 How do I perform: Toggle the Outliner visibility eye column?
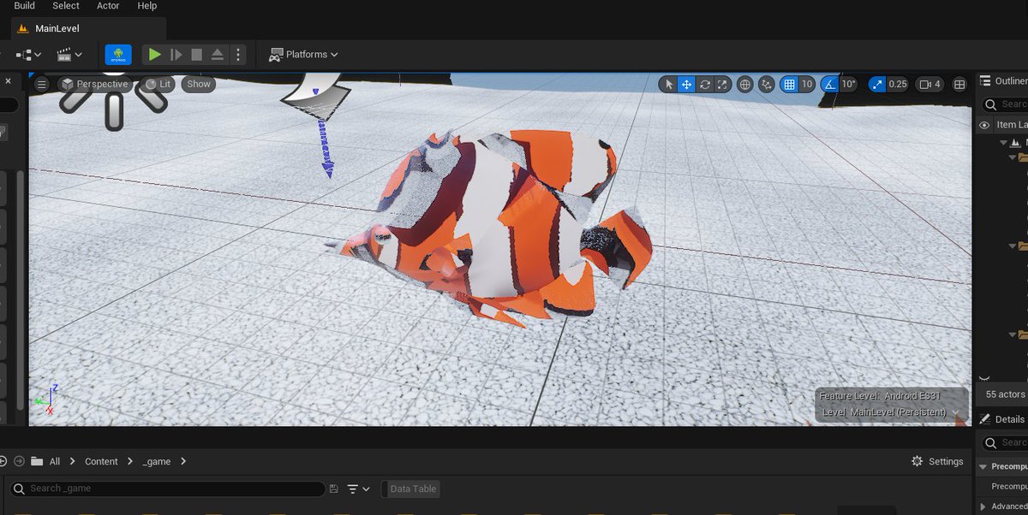click(x=984, y=125)
